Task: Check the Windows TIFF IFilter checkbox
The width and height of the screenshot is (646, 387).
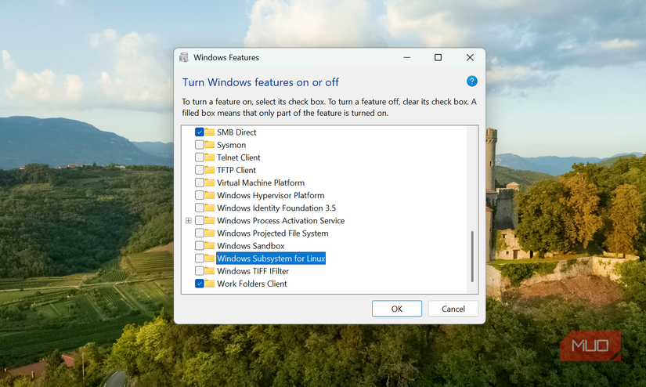Action: click(200, 271)
